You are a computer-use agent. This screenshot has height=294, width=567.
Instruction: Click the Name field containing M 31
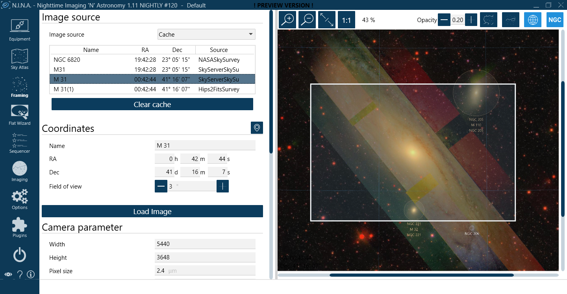[205, 146]
